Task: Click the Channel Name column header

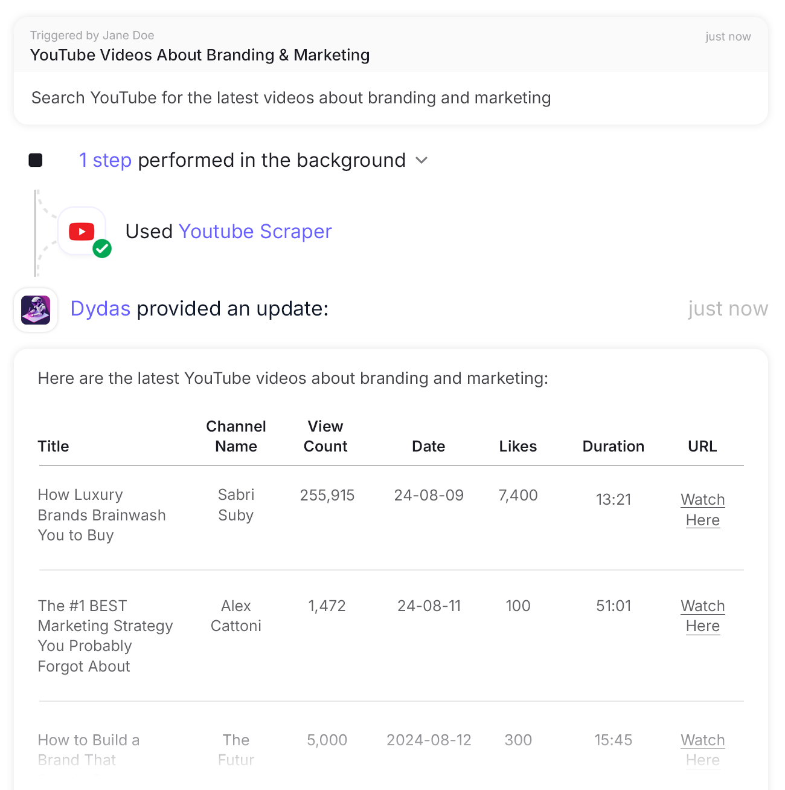Action: [236, 436]
